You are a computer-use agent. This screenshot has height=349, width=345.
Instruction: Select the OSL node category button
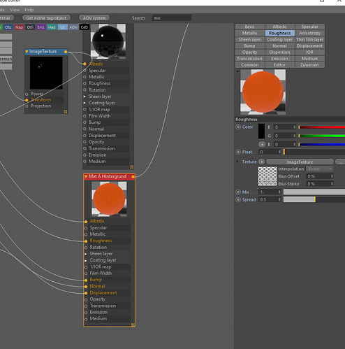coord(8,27)
